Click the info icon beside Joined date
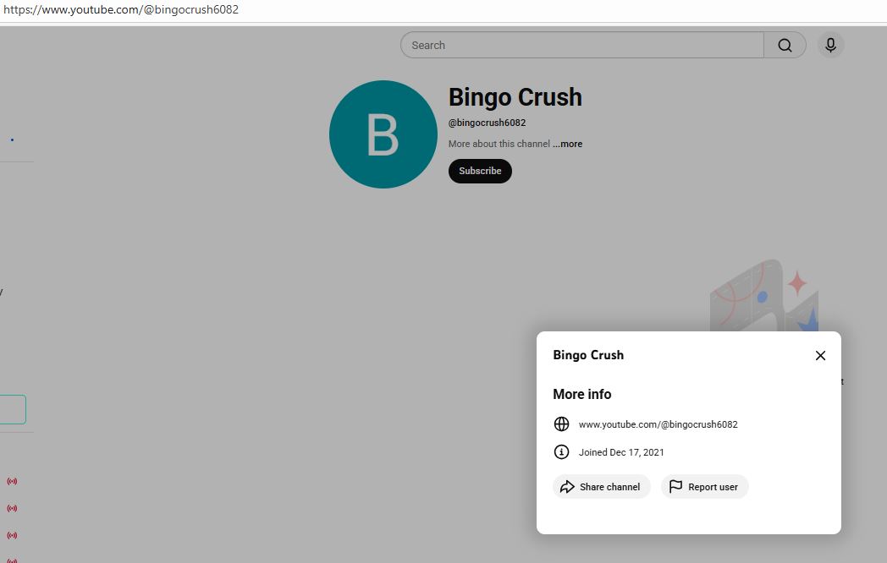The image size is (887, 563). (561, 452)
